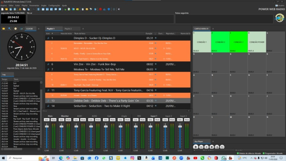Trigger the CONEXÃO 2 cart button
Screen dimensions: 286x161
[x=239, y=42]
